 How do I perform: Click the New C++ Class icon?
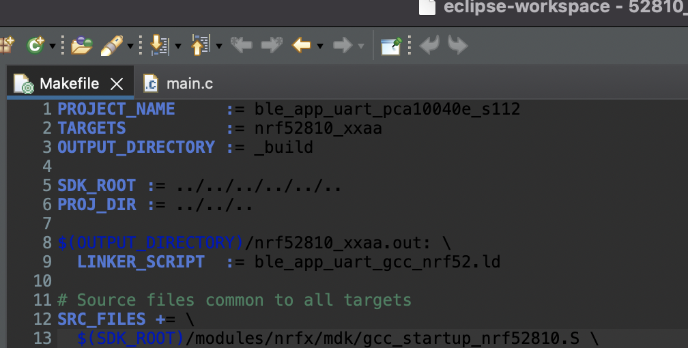[35, 45]
